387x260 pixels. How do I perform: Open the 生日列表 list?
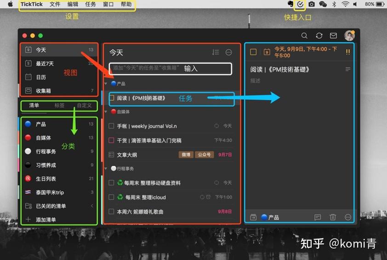point(59,179)
